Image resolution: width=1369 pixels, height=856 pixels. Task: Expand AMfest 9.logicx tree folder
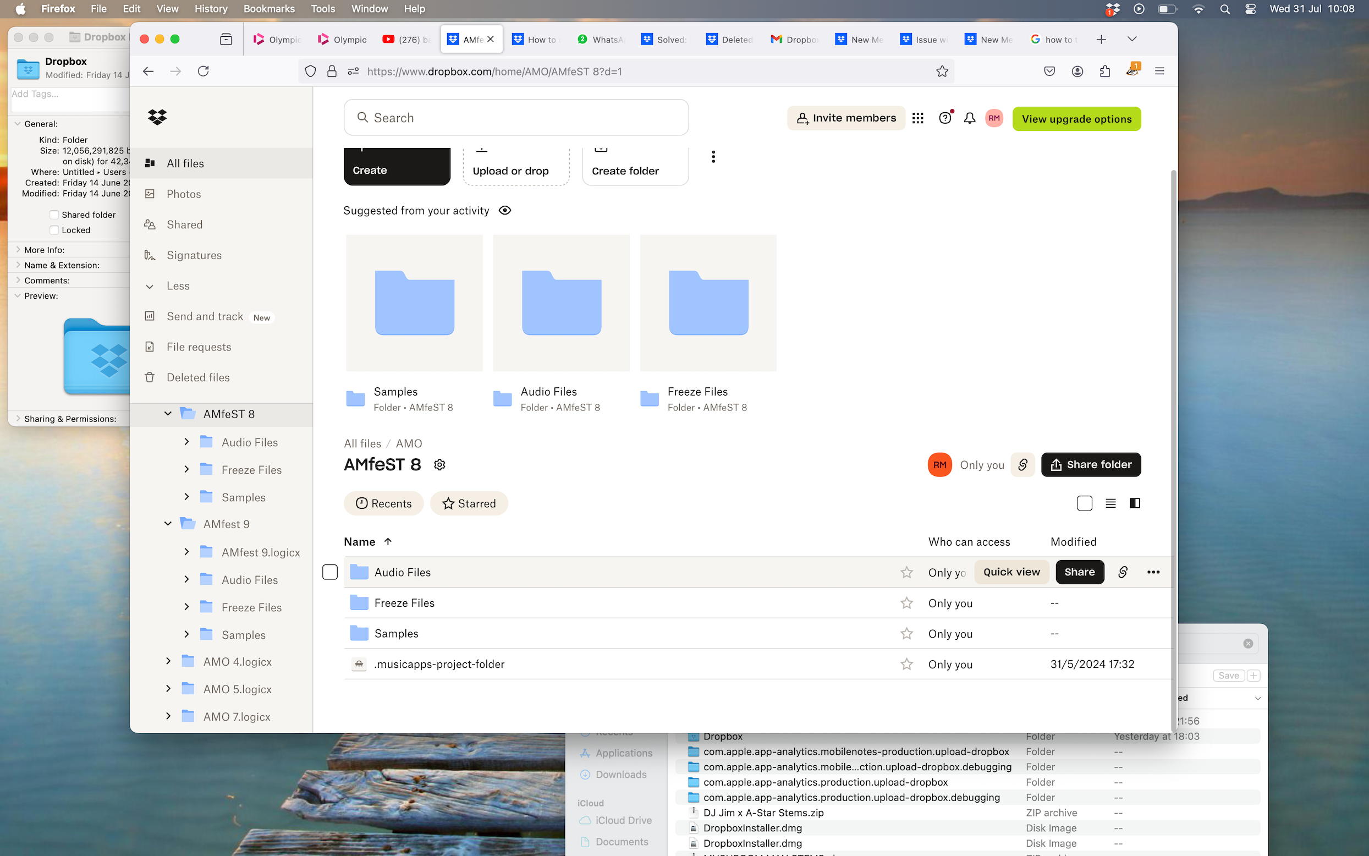[186, 551]
